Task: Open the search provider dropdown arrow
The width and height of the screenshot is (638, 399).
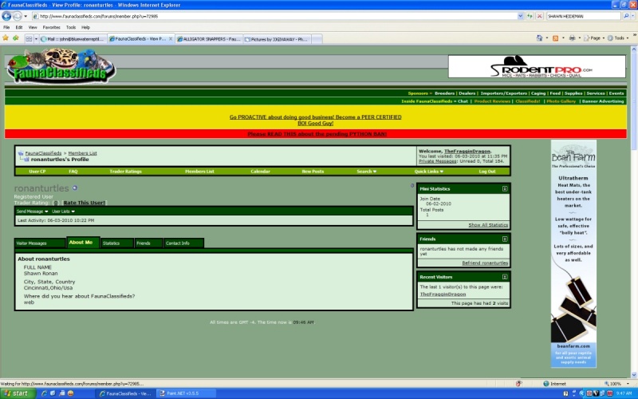Action: pyautogui.click(x=633, y=16)
